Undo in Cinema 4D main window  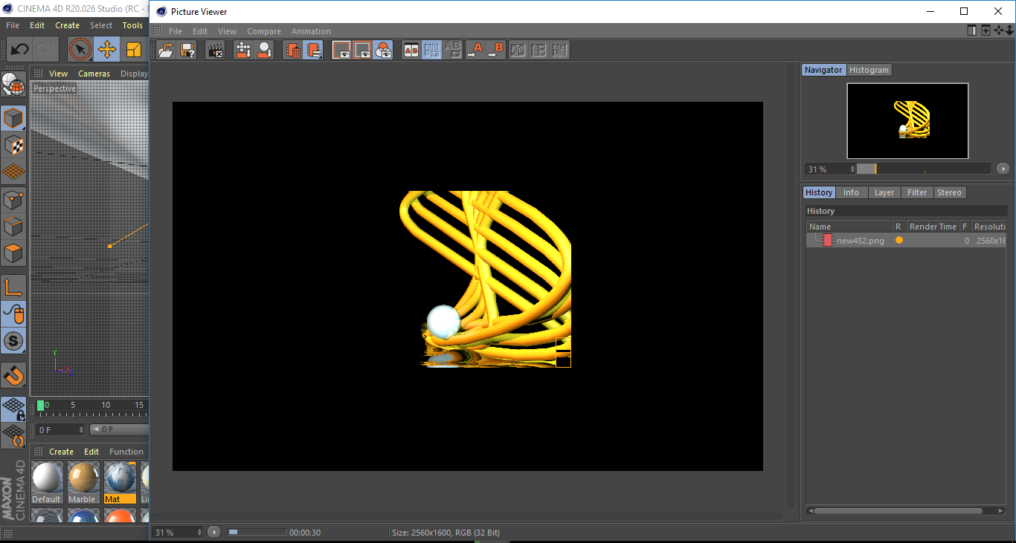tap(20, 50)
